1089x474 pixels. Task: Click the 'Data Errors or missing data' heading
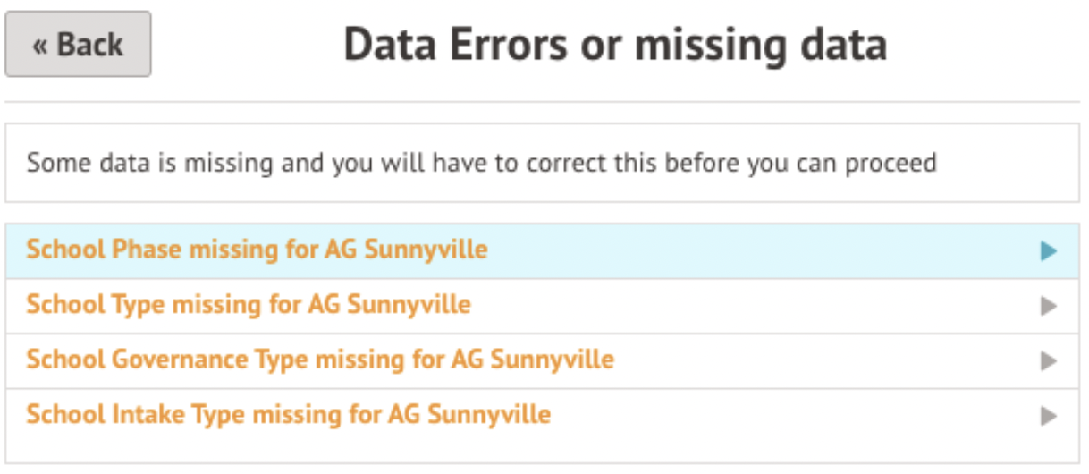pyautogui.click(x=615, y=45)
